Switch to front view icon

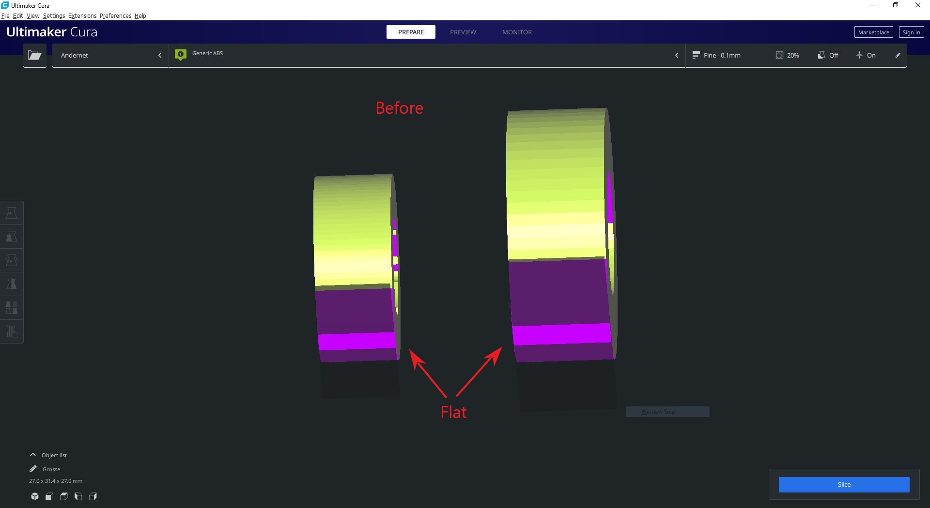click(49, 496)
